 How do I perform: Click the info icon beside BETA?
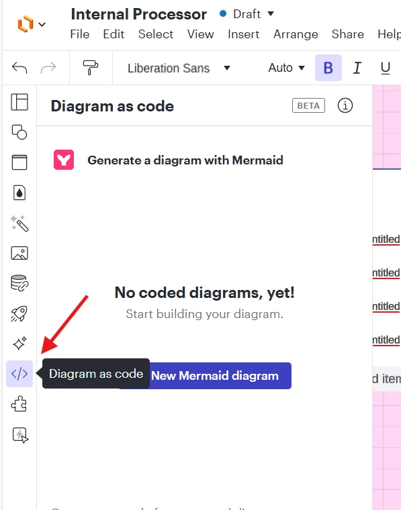point(345,106)
